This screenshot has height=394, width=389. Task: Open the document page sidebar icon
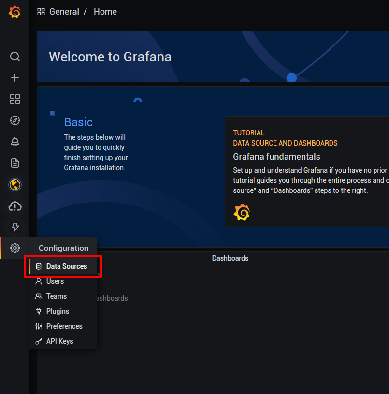pos(15,163)
